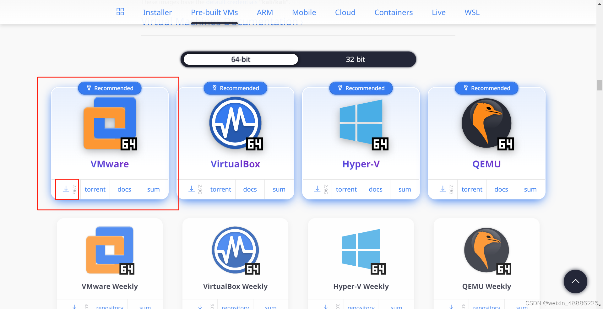Navigate to the Live section
The width and height of the screenshot is (603, 309).
[438, 13]
